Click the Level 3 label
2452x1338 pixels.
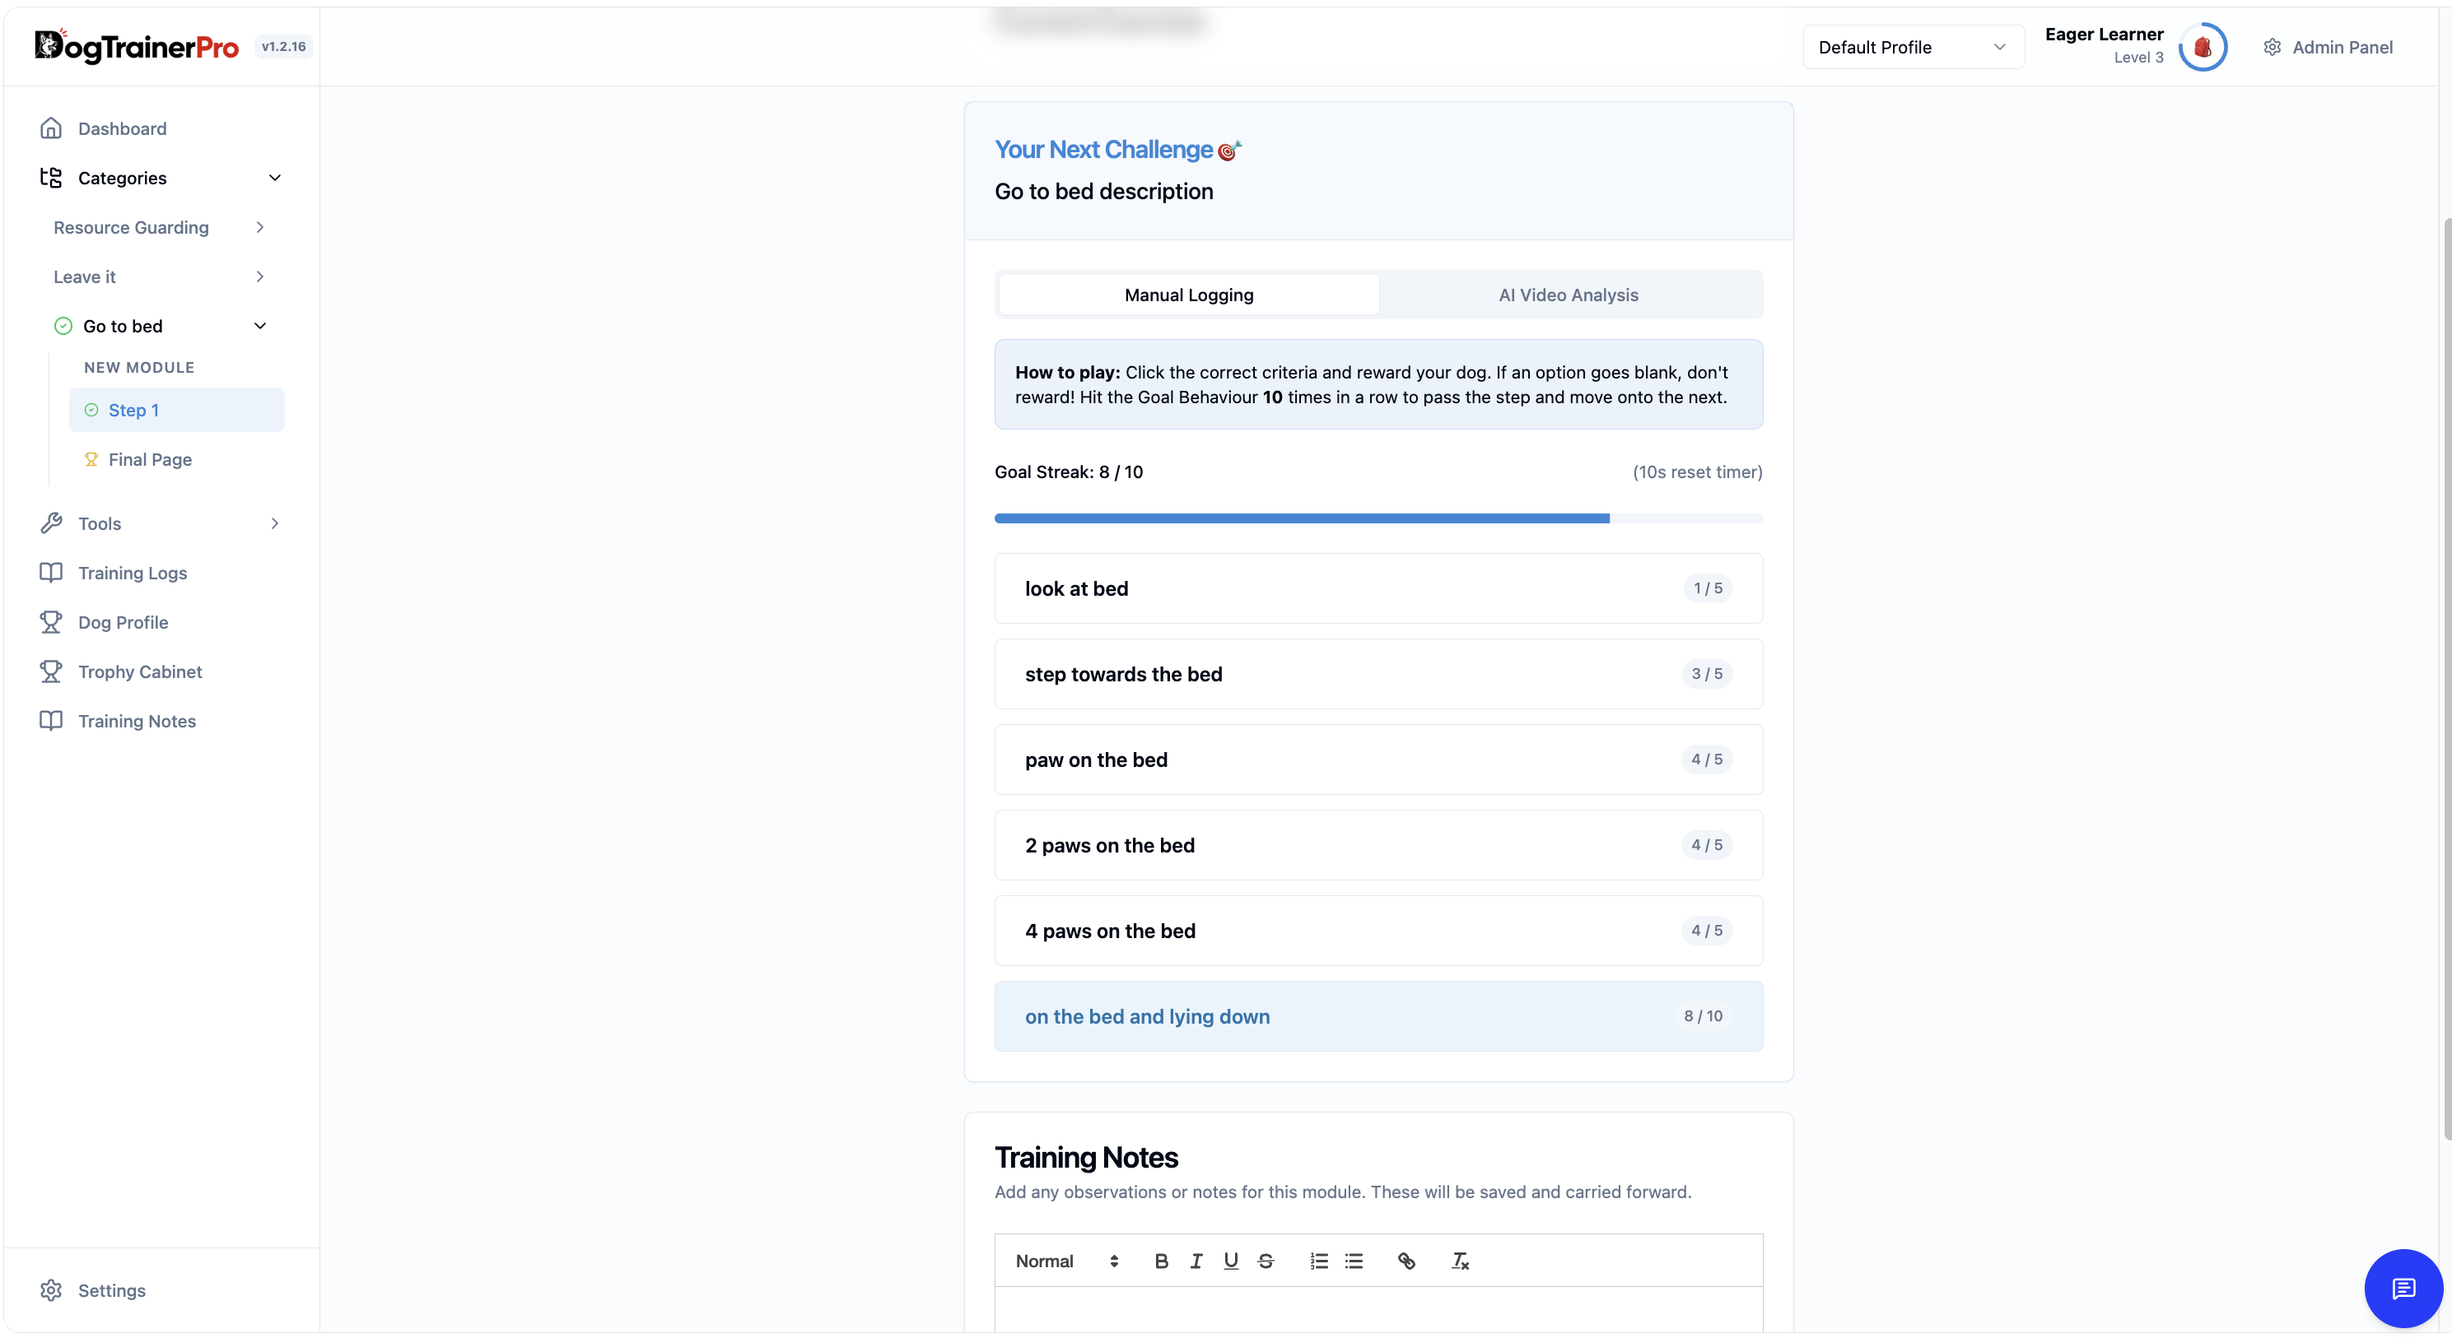(x=2138, y=57)
